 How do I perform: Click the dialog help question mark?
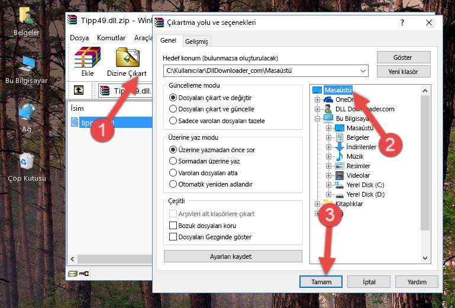(x=402, y=23)
